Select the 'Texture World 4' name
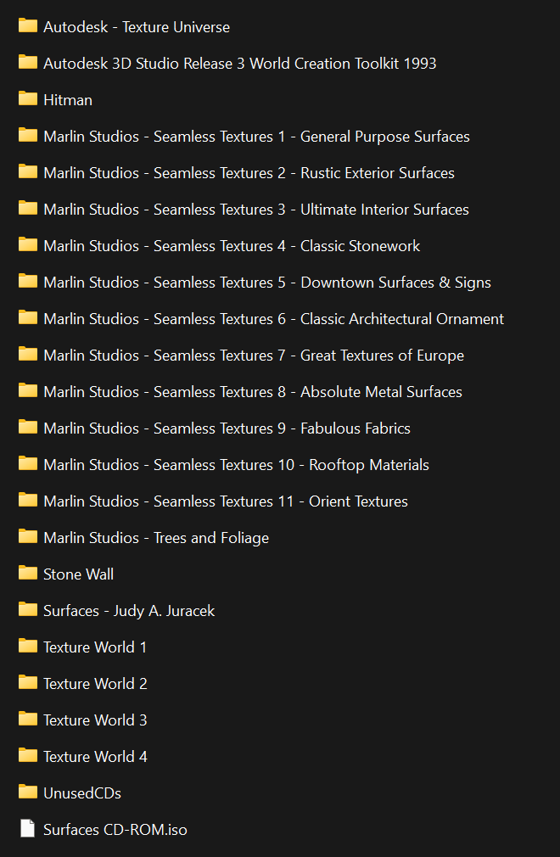560x857 pixels. [95, 757]
